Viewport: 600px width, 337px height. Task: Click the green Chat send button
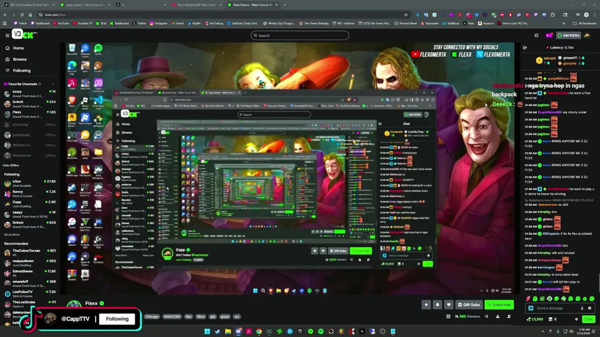coord(588,319)
